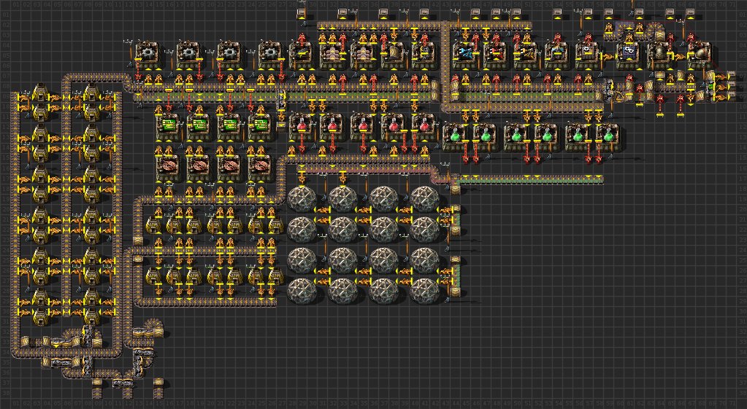Click the leftmost iron gear wheel assembler
Image resolution: width=747 pixels, height=409 pixels.
[x=149, y=53]
